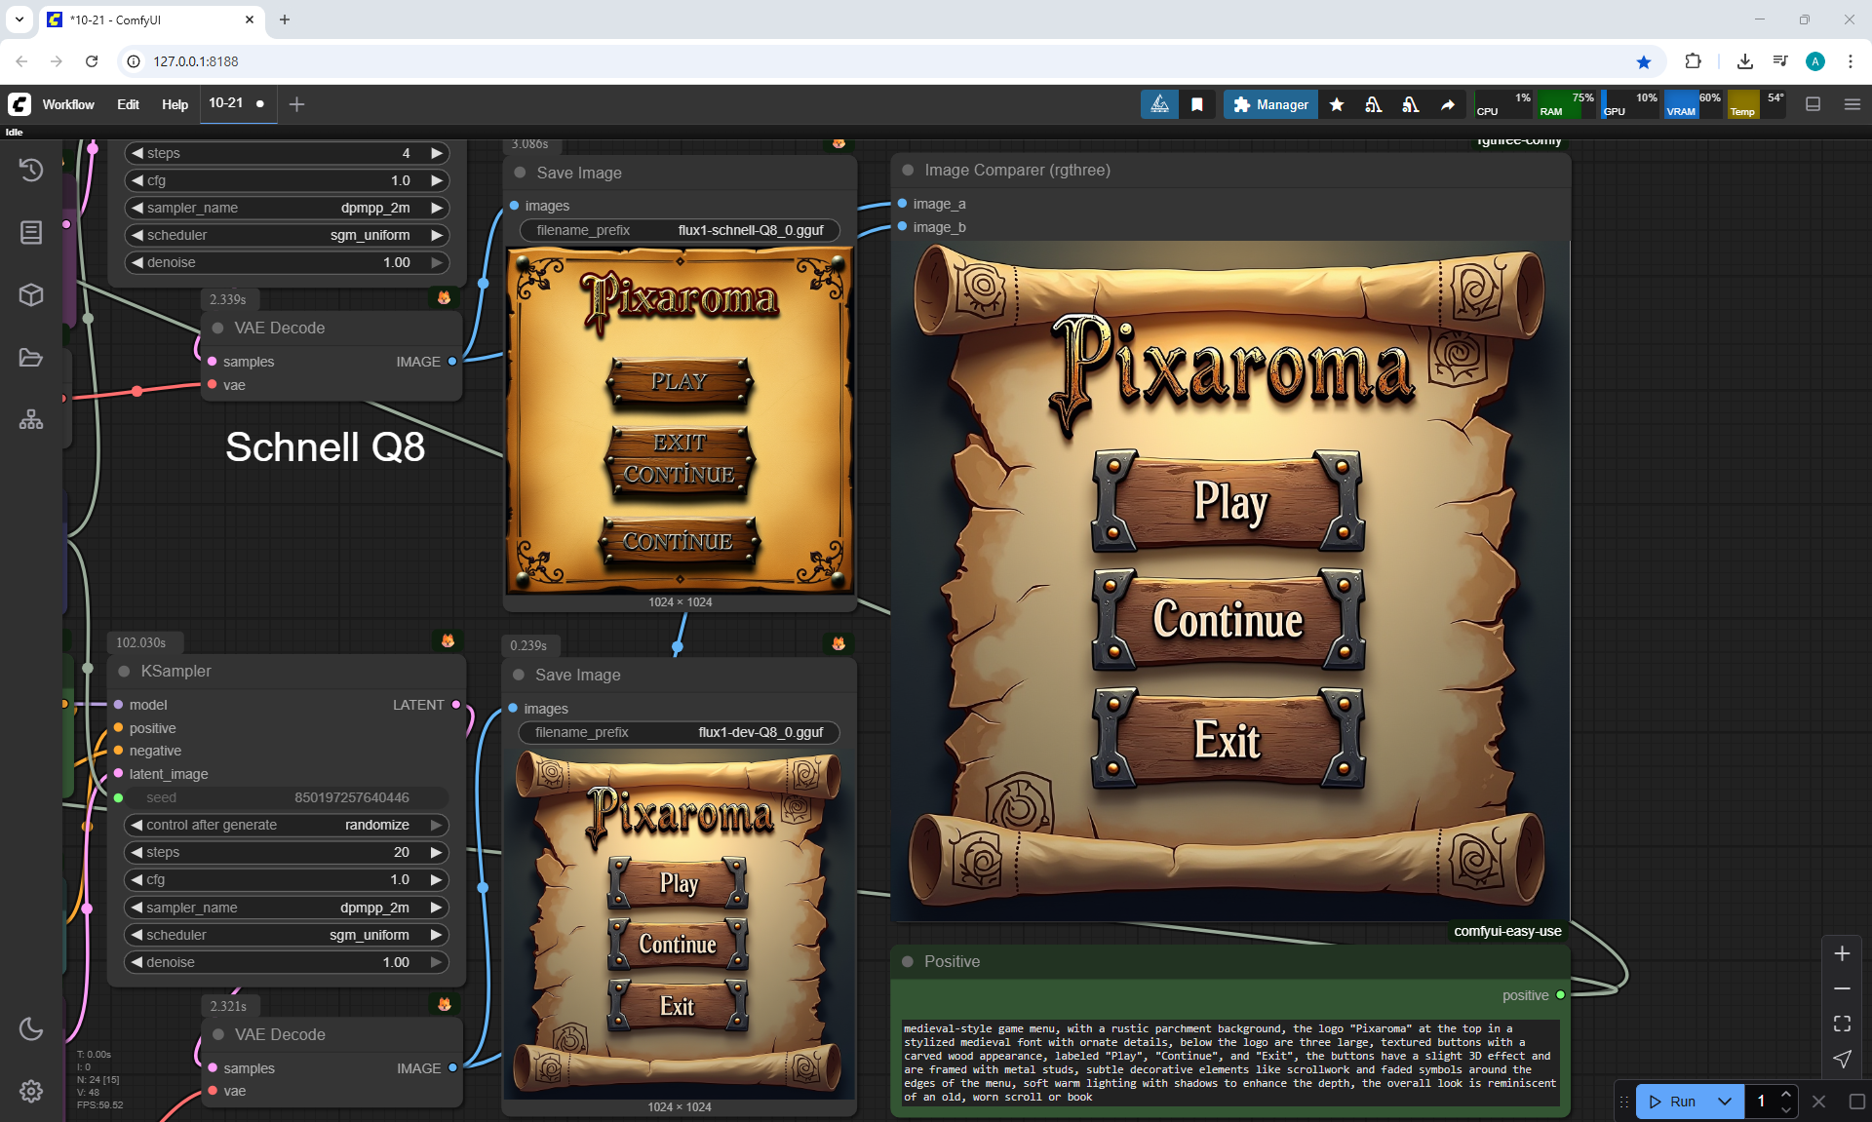Image resolution: width=1872 pixels, height=1122 pixels.
Task: Click the share arrow icon in toolbar
Action: pyautogui.click(x=1448, y=104)
